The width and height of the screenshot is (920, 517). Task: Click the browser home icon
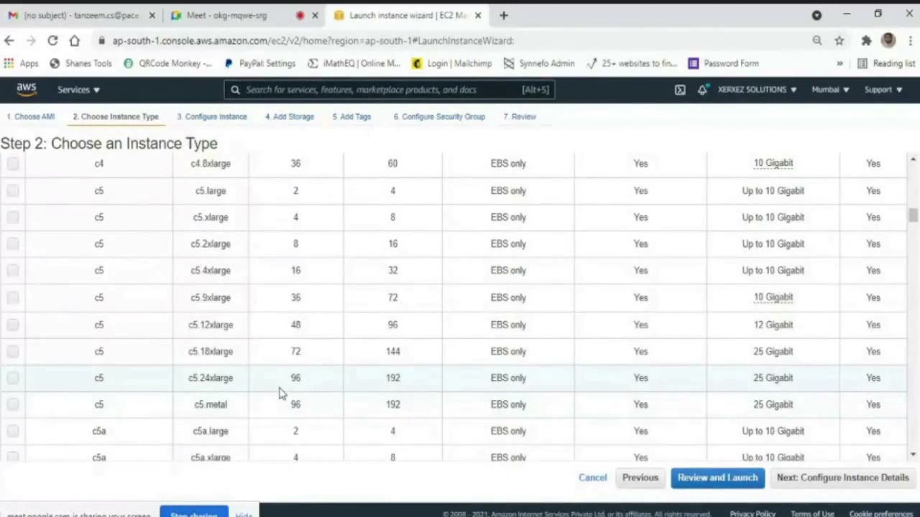point(75,41)
